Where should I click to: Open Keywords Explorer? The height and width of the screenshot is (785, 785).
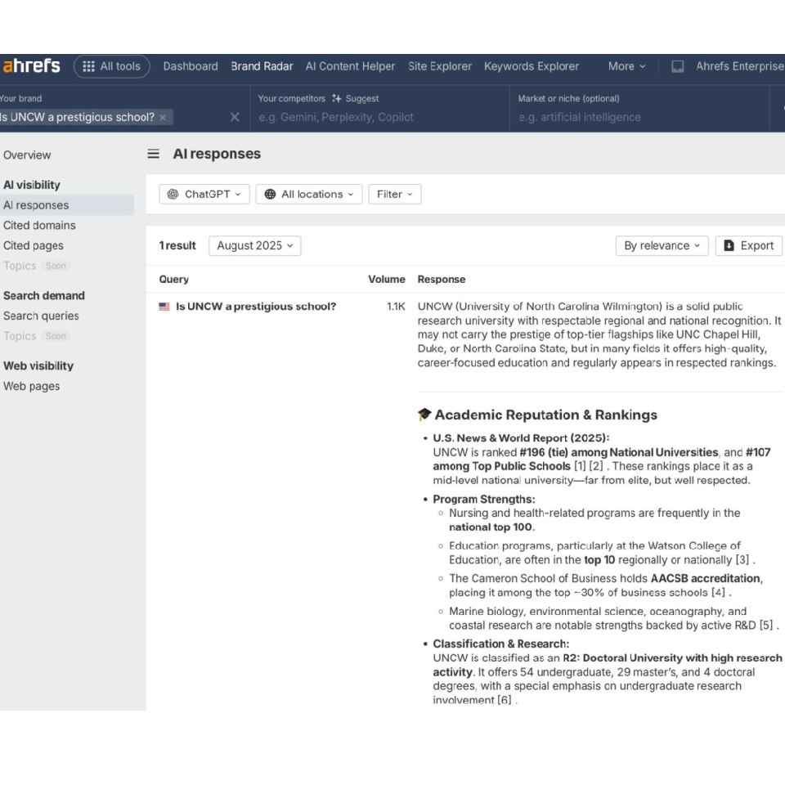(x=532, y=66)
